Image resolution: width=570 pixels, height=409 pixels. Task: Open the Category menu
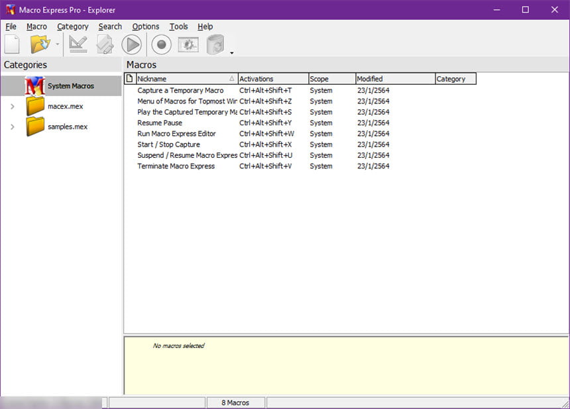(73, 27)
